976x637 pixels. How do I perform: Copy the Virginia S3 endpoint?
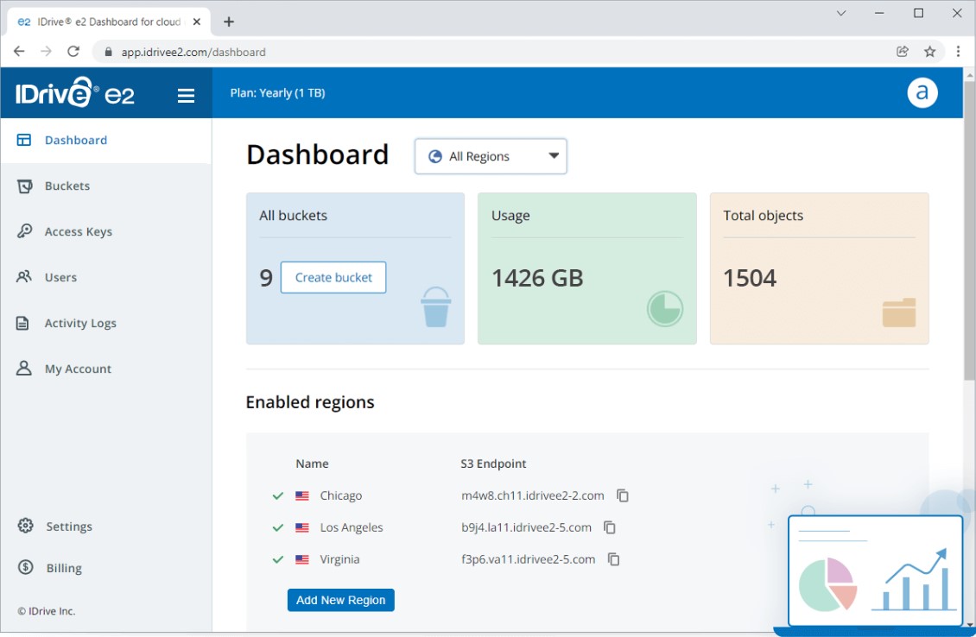click(x=613, y=559)
